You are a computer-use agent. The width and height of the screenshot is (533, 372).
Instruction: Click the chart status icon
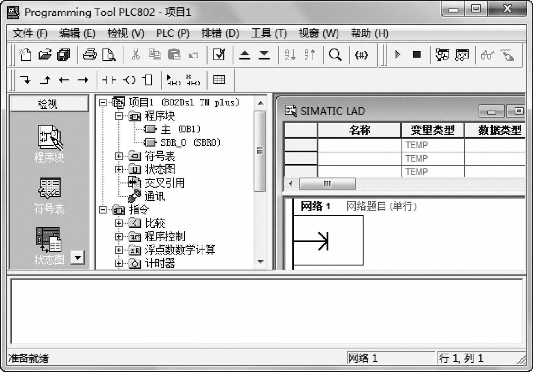[462, 55]
